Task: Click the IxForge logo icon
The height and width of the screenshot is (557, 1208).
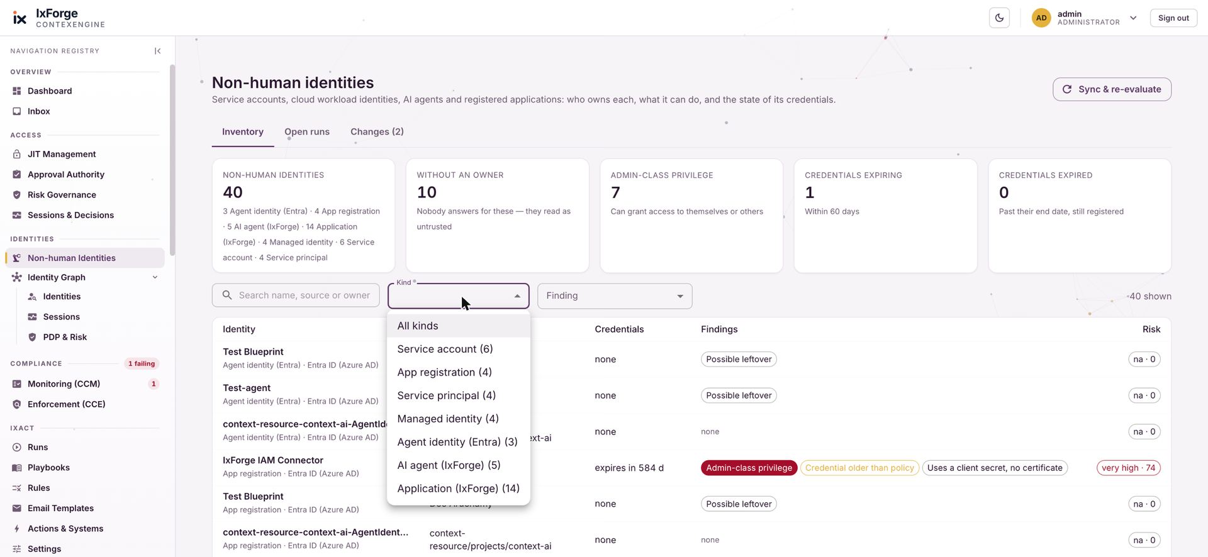Action: coord(20,18)
